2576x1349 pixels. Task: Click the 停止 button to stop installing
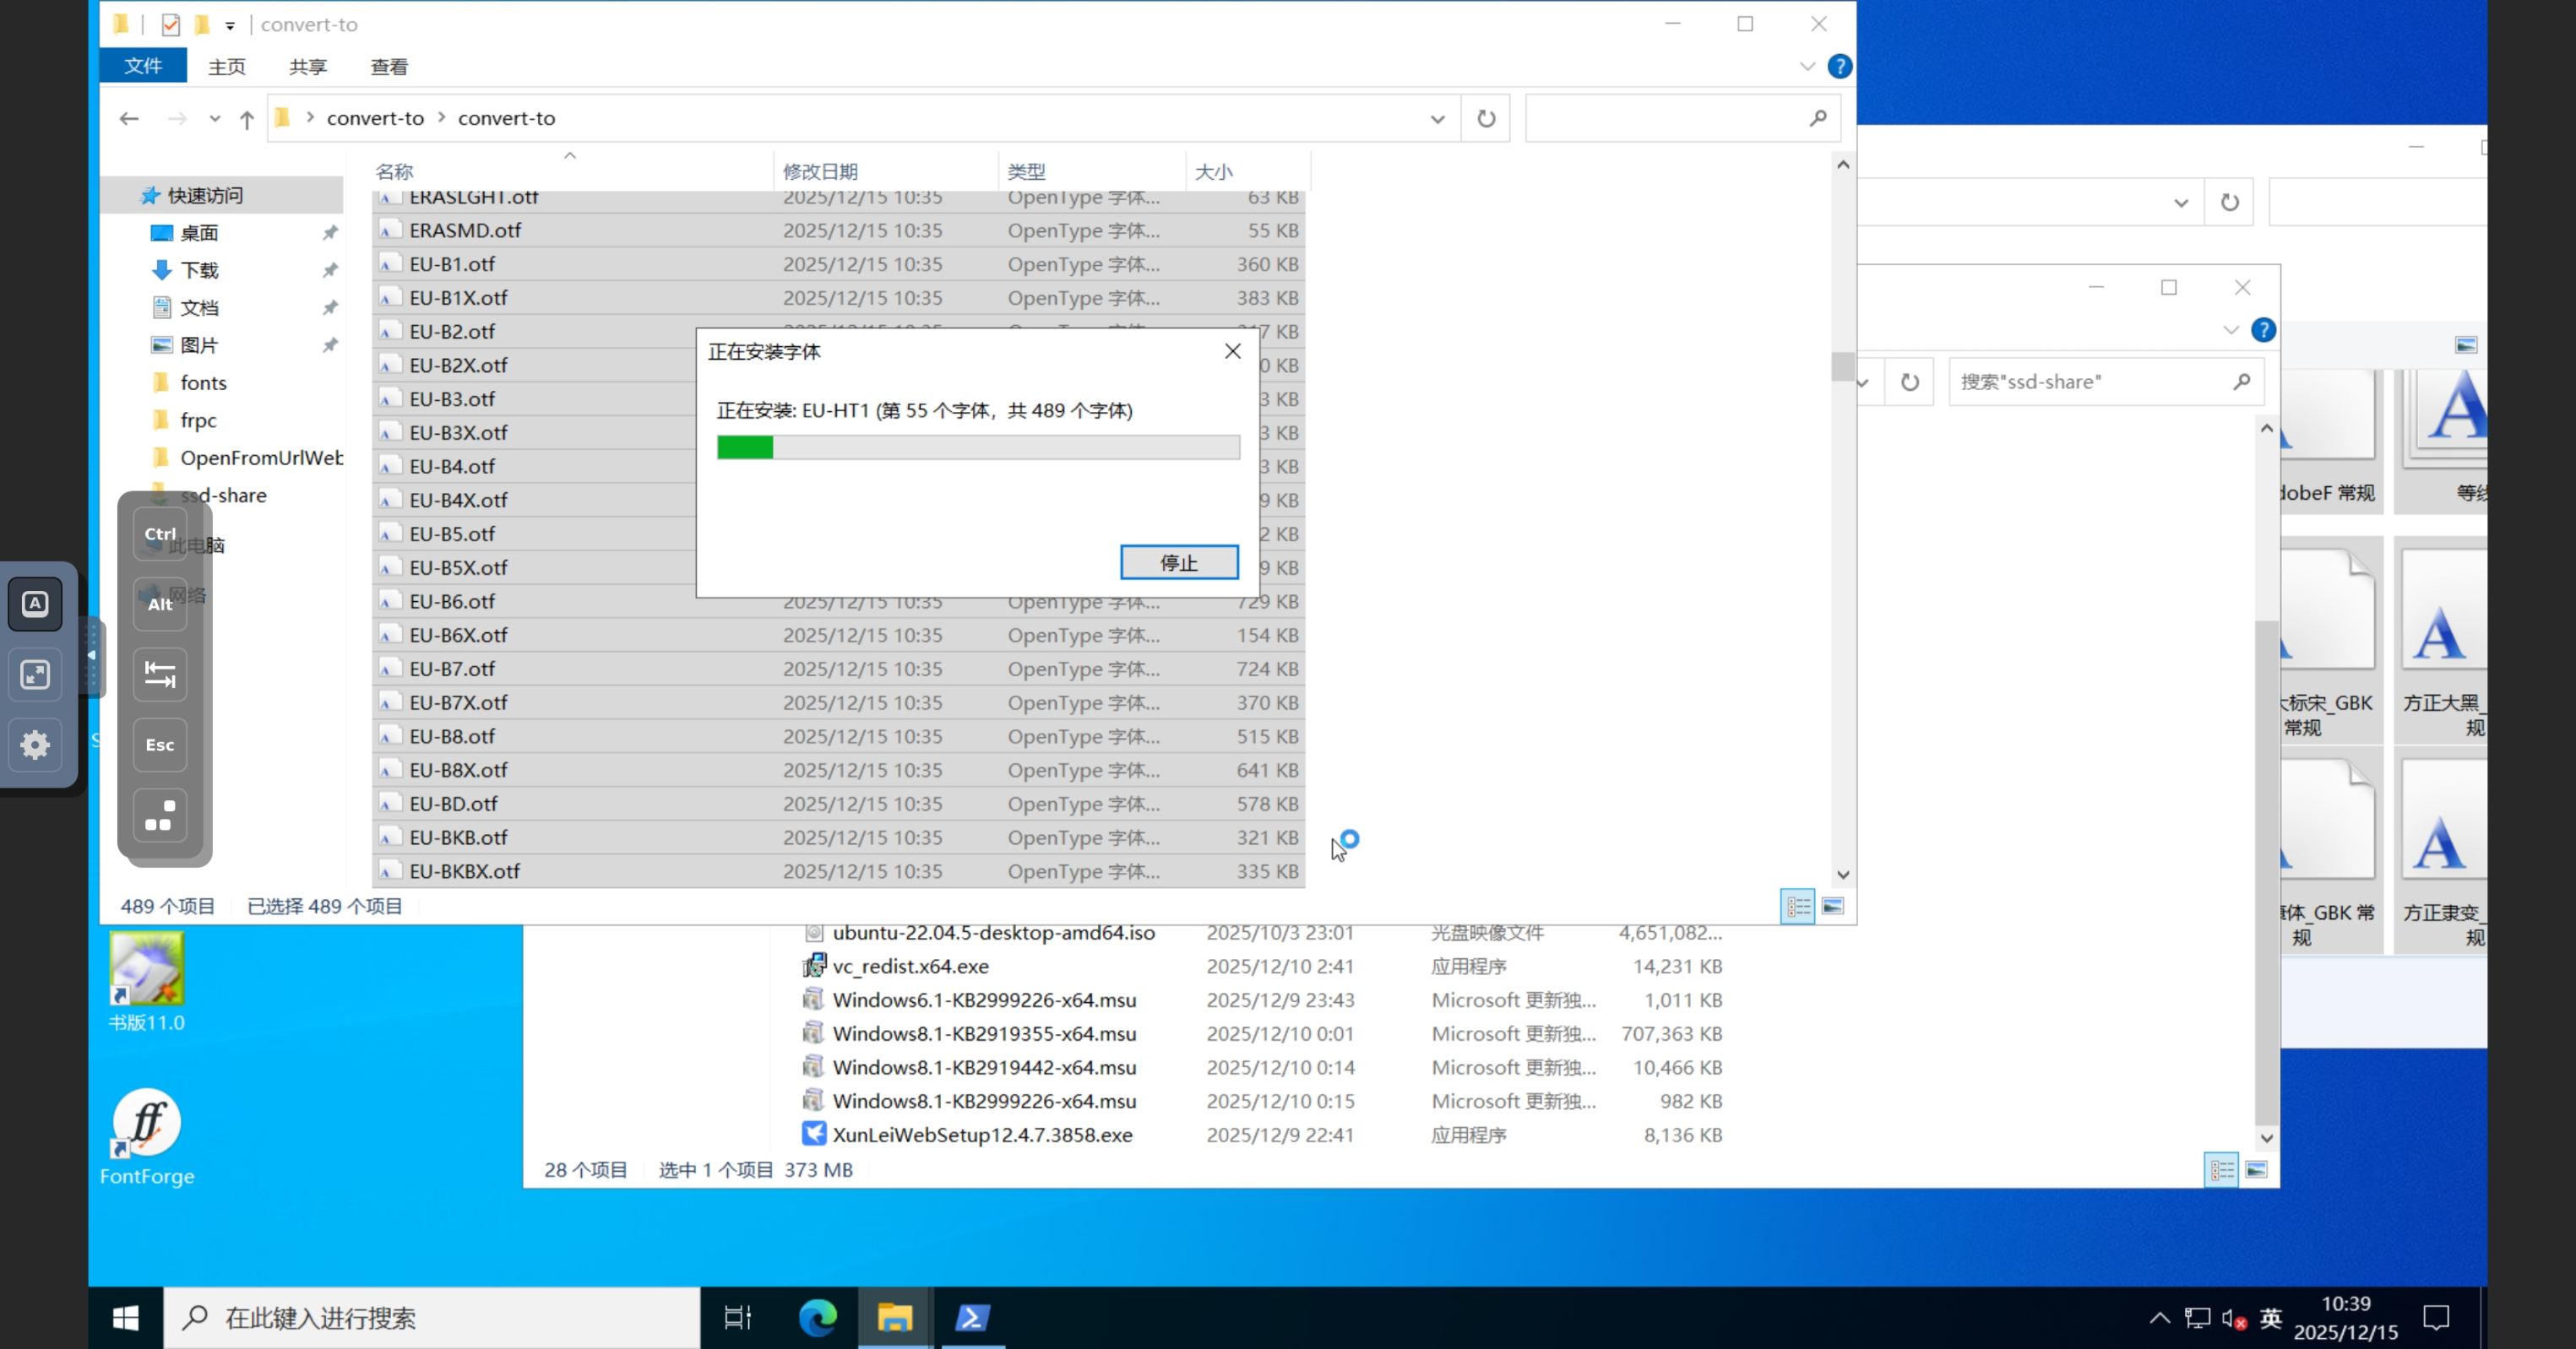click(x=1179, y=562)
